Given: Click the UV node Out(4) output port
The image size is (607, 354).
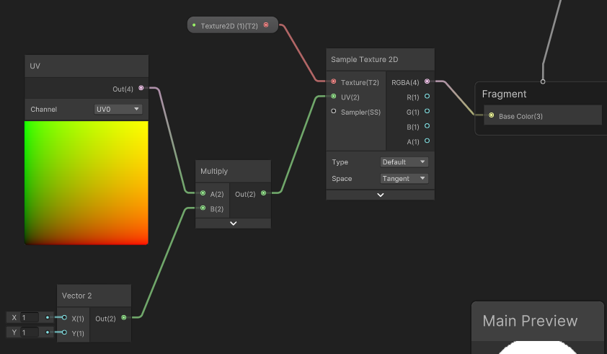Looking at the screenshot, I should point(141,88).
